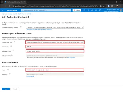The image size is (123, 92).
Task: Click the Discard button
Action: click(x=15, y=89)
